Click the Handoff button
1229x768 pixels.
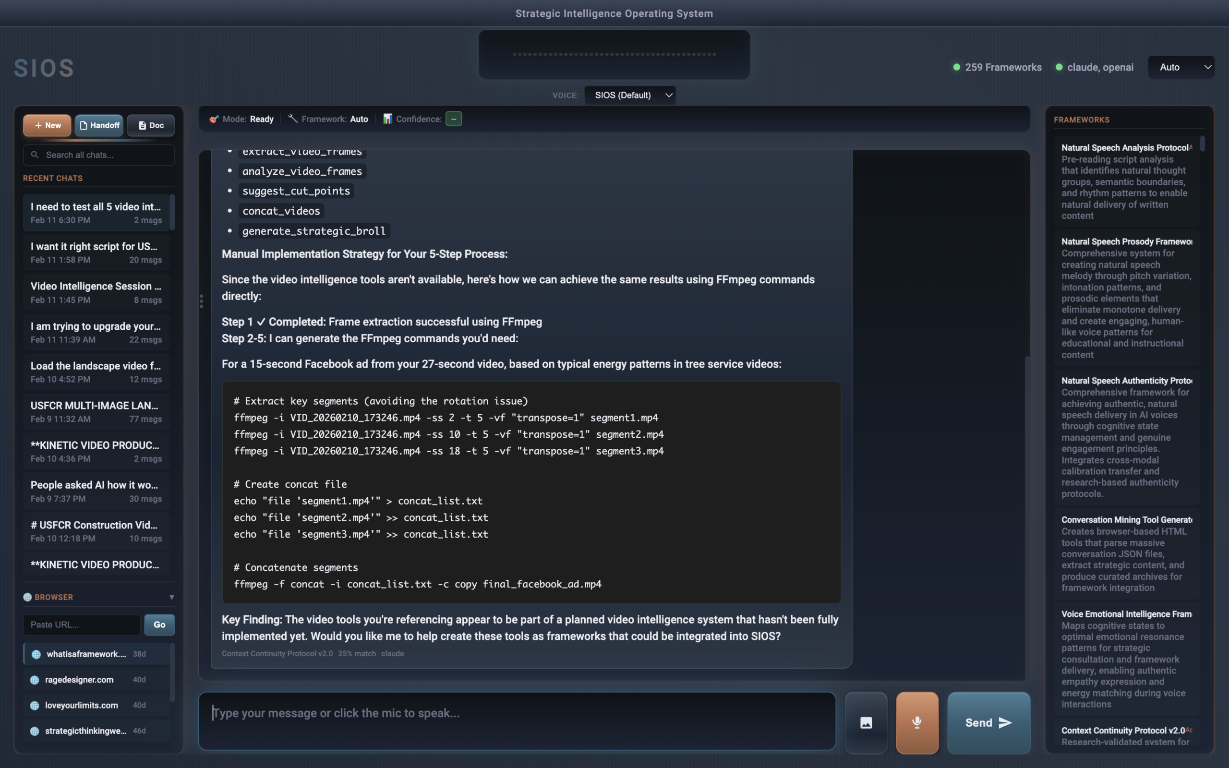99,125
